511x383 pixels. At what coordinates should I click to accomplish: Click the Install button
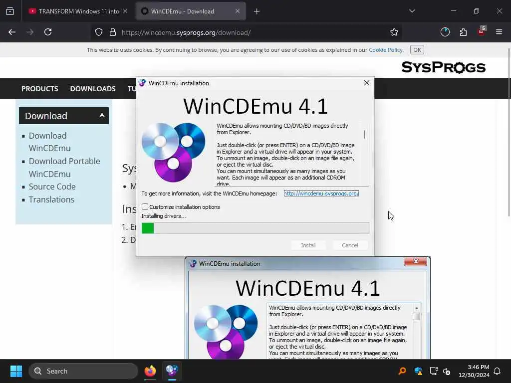308,245
